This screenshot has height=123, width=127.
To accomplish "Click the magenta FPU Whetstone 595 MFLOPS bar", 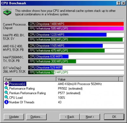I will click(x=76, y=29).
